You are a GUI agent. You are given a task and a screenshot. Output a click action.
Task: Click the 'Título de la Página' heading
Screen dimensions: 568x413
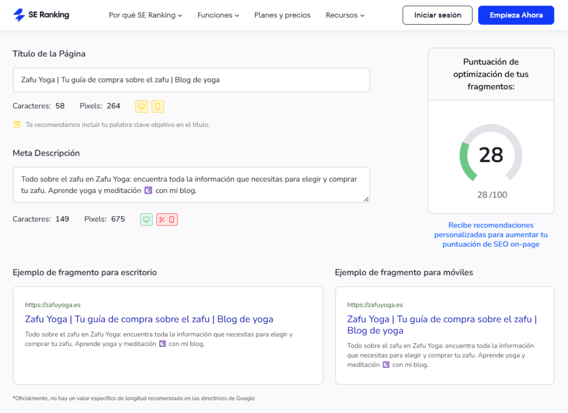point(49,54)
